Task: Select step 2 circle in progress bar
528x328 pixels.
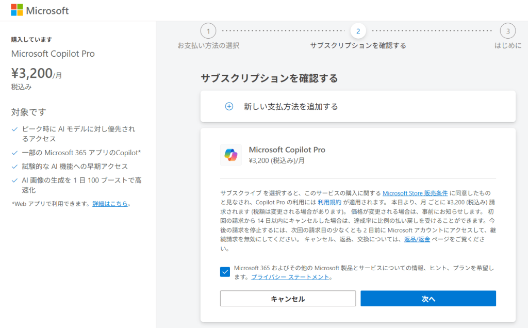Action: point(358,31)
